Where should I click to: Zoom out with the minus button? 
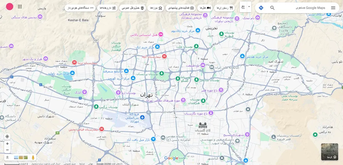pyautogui.click(x=7, y=150)
